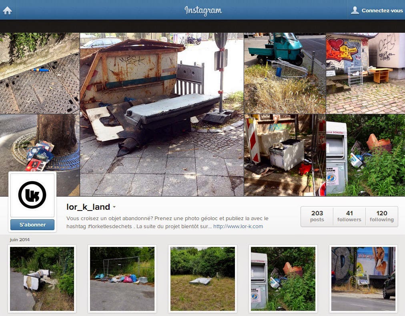Select the teal three-wheeler truck banner photo

pos(285,73)
